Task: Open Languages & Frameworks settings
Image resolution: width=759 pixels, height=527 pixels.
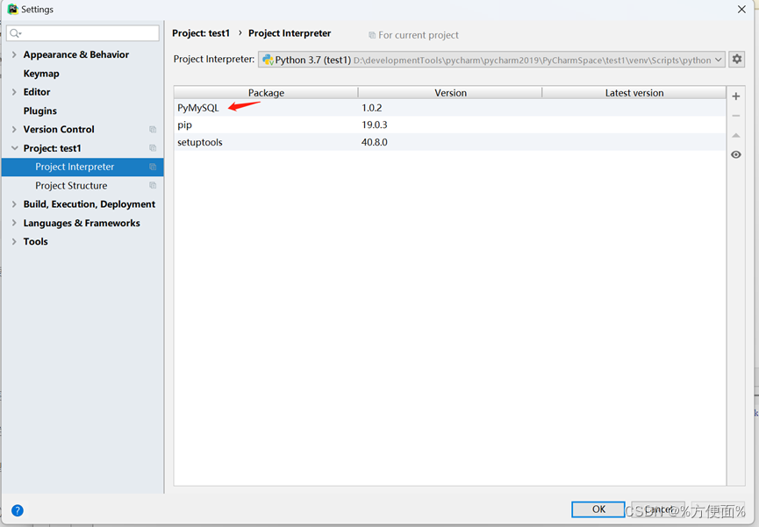Action: tap(82, 223)
